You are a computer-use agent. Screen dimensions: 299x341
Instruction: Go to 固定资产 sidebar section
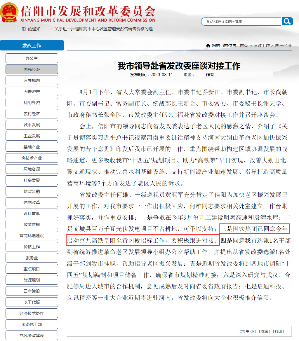click(32, 92)
